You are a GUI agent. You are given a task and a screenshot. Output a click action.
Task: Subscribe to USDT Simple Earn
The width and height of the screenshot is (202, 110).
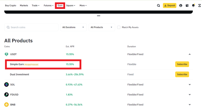click(182, 64)
